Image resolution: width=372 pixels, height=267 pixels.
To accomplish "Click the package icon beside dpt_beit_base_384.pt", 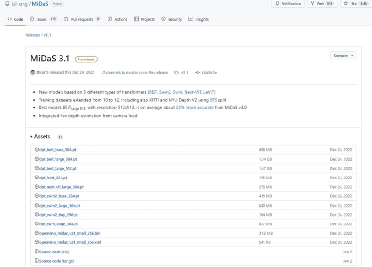I will click(x=37, y=150).
